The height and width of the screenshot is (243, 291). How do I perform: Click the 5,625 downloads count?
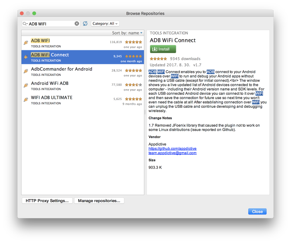(118, 99)
